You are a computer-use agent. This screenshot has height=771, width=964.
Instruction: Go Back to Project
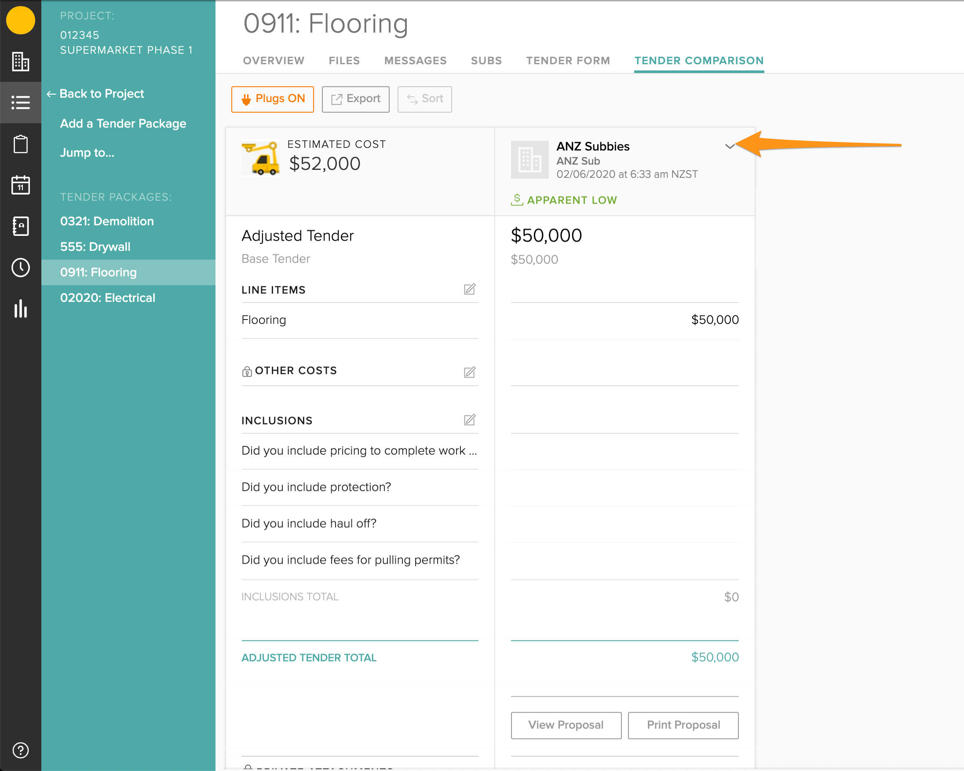tap(95, 94)
